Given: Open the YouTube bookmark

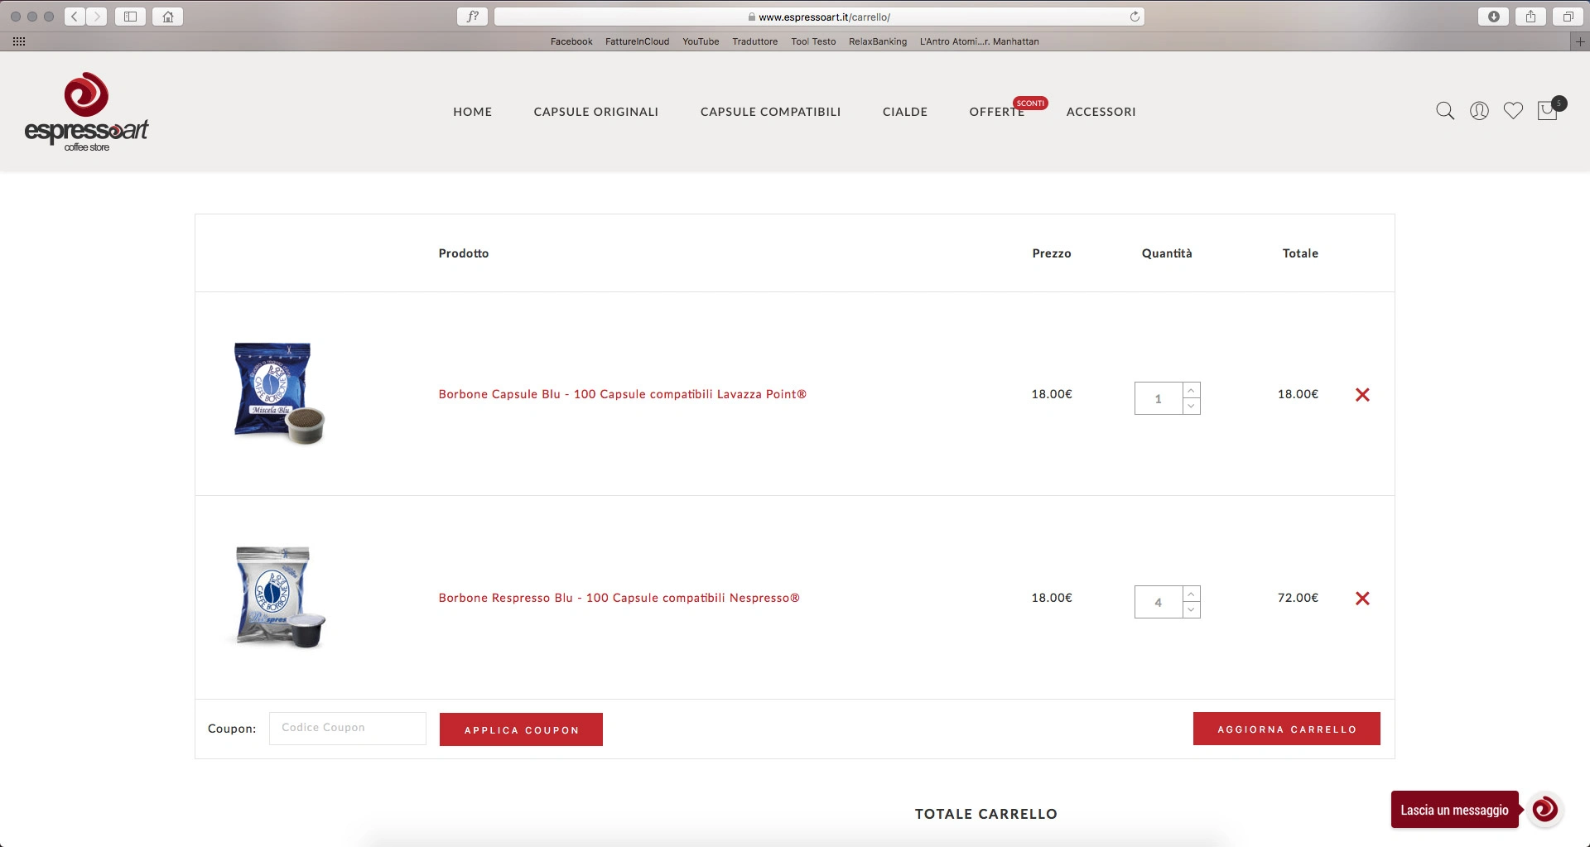Looking at the screenshot, I should [701, 41].
